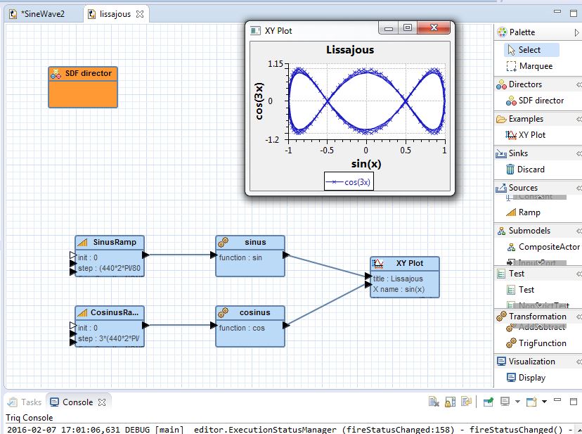The width and height of the screenshot is (582, 434).
Task: Collapse the Sources palette drawer
Action: 579,188
